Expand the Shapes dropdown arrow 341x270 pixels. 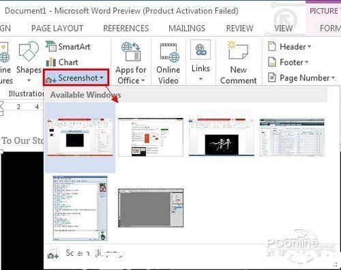[x=29, y=80]
